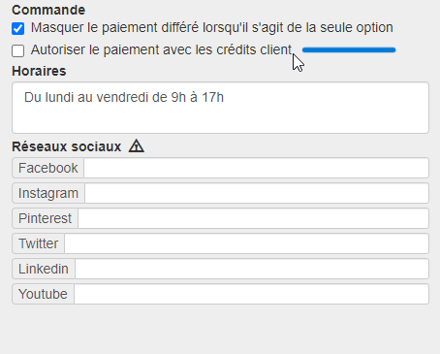The width and height of the screenshot is (440, 354).
Task: Click the Autoriser le paiement label text
Action: click(x=162, y=50)
